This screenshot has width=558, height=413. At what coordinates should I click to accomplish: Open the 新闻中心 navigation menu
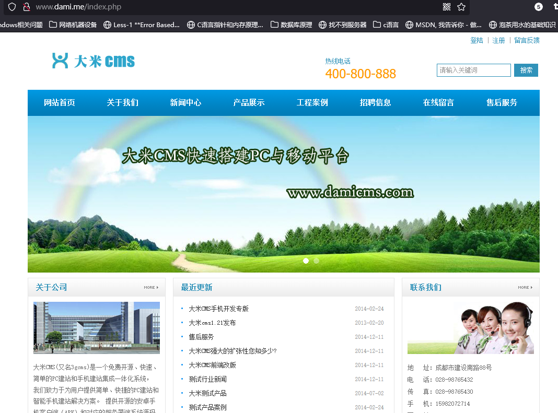pyautogui.click(x=185, y=102)
